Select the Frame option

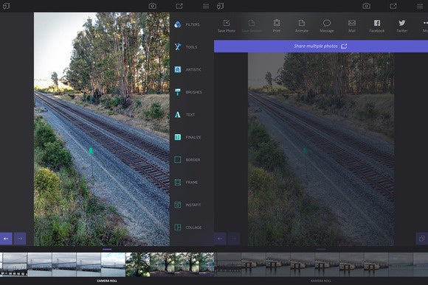pos(186,183)
